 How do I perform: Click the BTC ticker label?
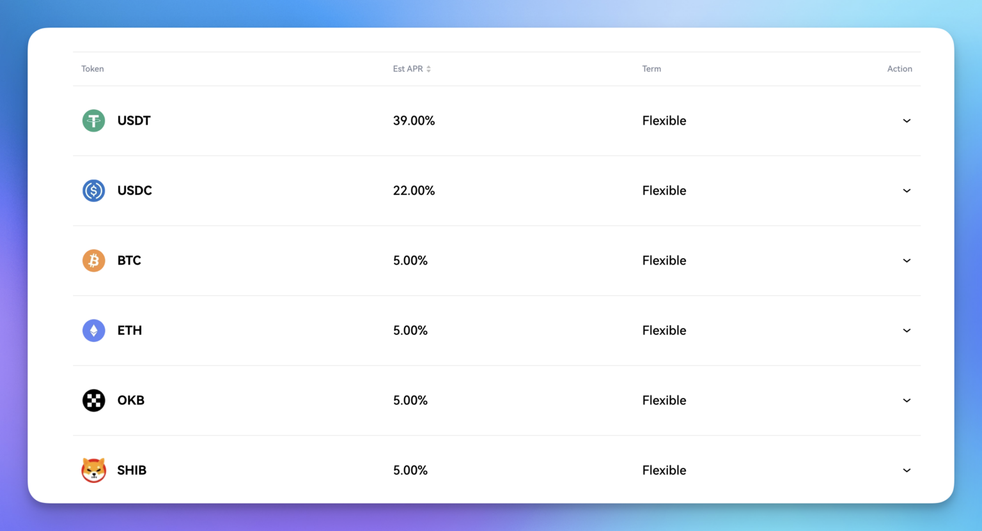pos(129,260)
